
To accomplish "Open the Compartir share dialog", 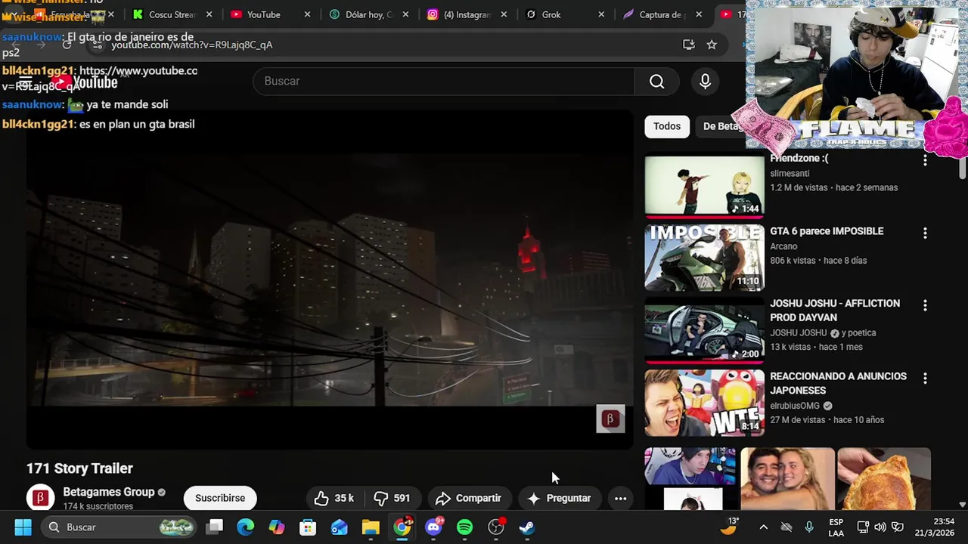I will point(468,498).
